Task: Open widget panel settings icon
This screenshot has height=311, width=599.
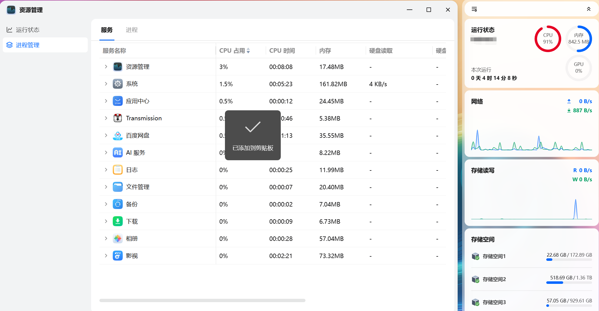Action: click(474, 9)
